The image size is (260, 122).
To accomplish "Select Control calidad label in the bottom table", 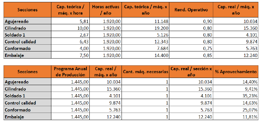I will click(x=20, y=103).
